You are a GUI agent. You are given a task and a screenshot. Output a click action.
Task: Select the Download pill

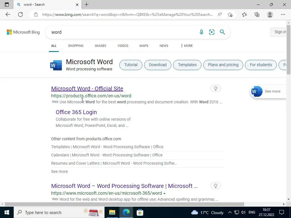158,65
